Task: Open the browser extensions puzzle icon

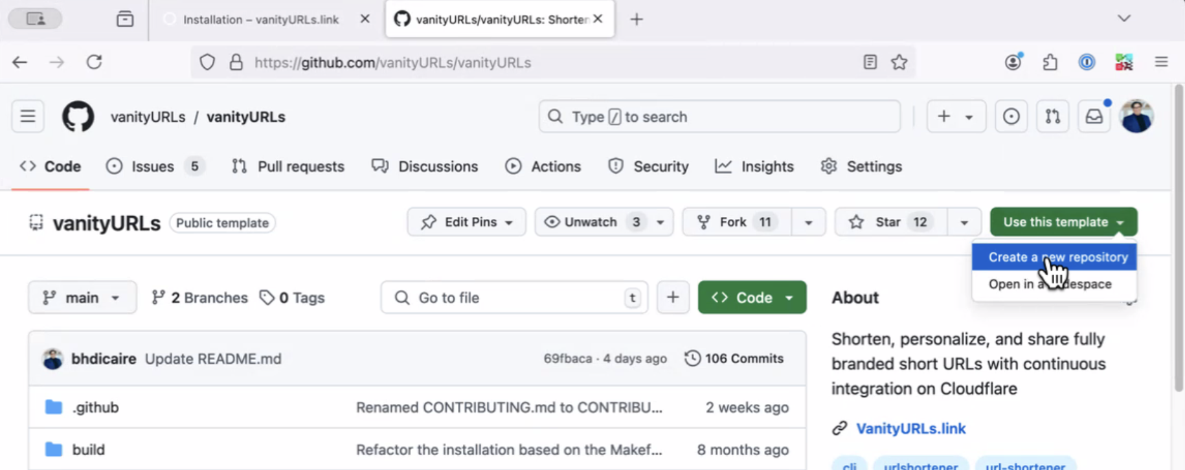Action: coord(1050,62)
